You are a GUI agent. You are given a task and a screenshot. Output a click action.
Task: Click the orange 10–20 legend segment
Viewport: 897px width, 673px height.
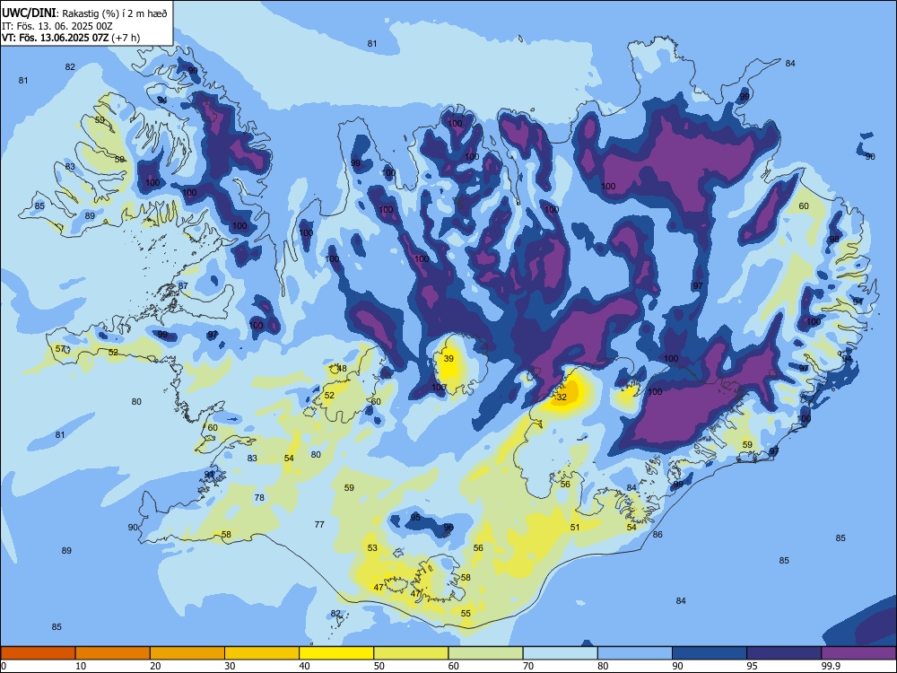coord(113,653)
